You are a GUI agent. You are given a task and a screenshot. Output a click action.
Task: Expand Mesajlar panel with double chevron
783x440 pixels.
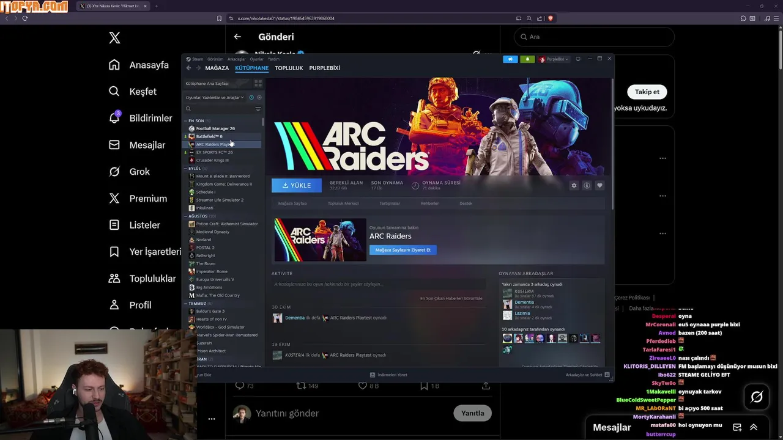(x=754, y=427)
